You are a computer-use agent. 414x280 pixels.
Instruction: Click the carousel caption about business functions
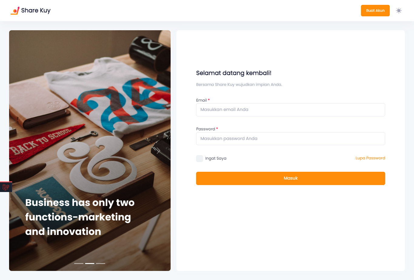click(79, 217)
